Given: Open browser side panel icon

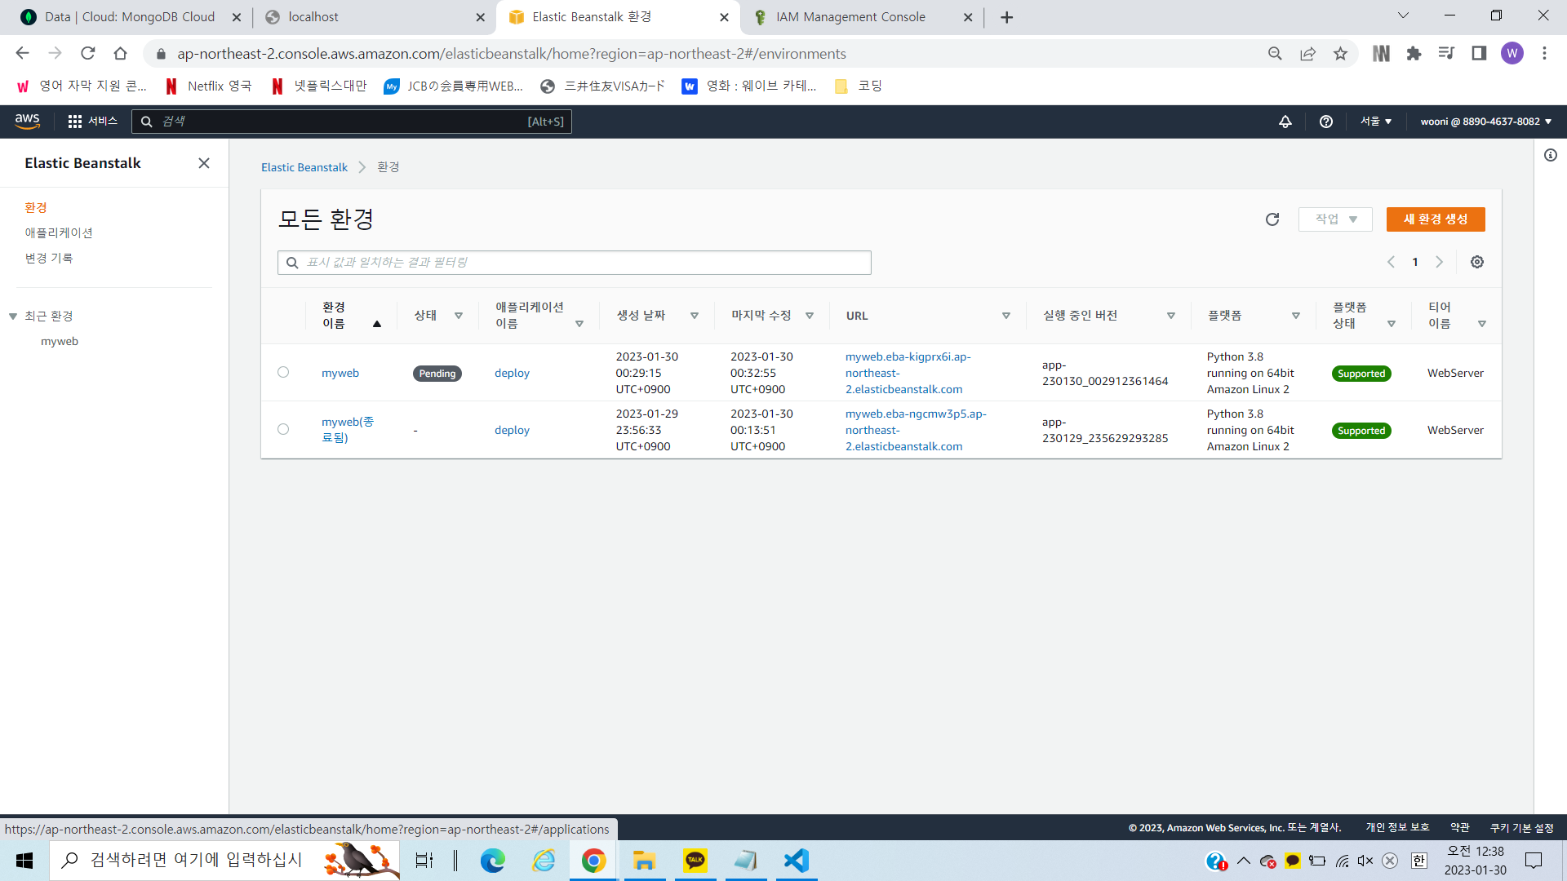Looking at the screenshot, I should coord(1479,54).
